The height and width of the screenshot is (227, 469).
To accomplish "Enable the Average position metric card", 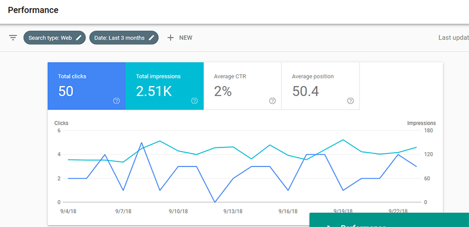I will click(x=321, y=86).
